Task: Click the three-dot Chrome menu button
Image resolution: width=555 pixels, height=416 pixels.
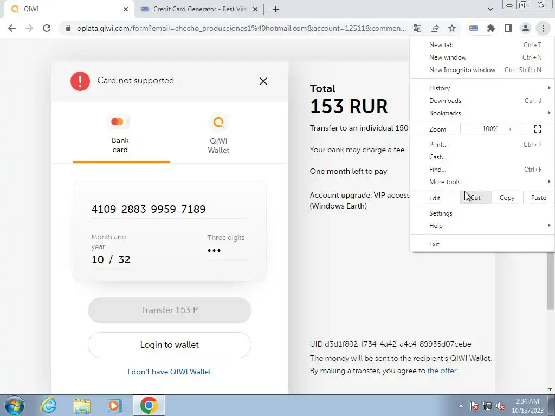Action: 543,28
